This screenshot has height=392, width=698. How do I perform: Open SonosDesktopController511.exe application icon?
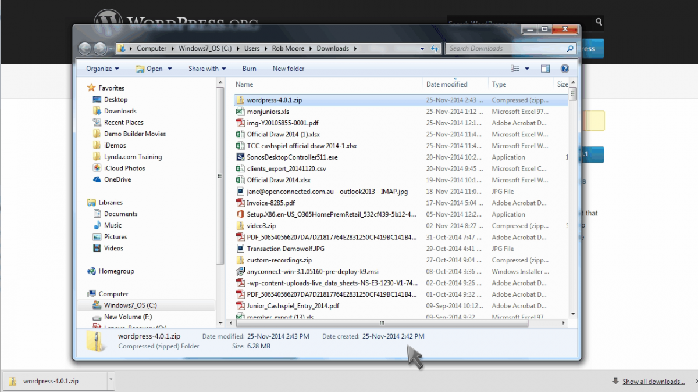click(240, 157)
